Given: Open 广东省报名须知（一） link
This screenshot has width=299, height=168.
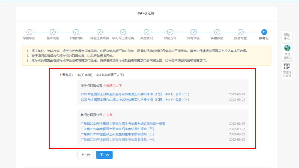Looking at the screenshot, I should pos(117,139).
